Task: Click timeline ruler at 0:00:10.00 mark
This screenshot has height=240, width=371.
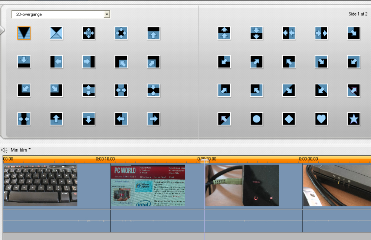Action: coord(105,159)
